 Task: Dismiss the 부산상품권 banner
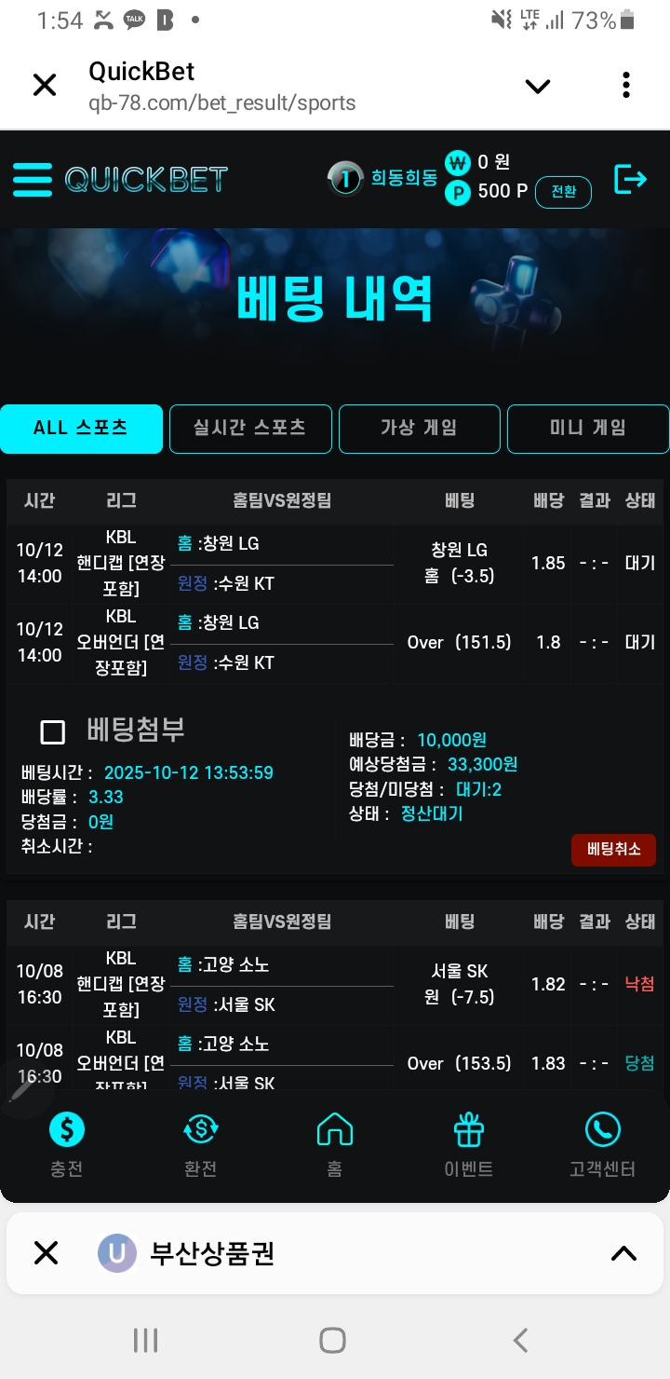[x=46, y=1253]
